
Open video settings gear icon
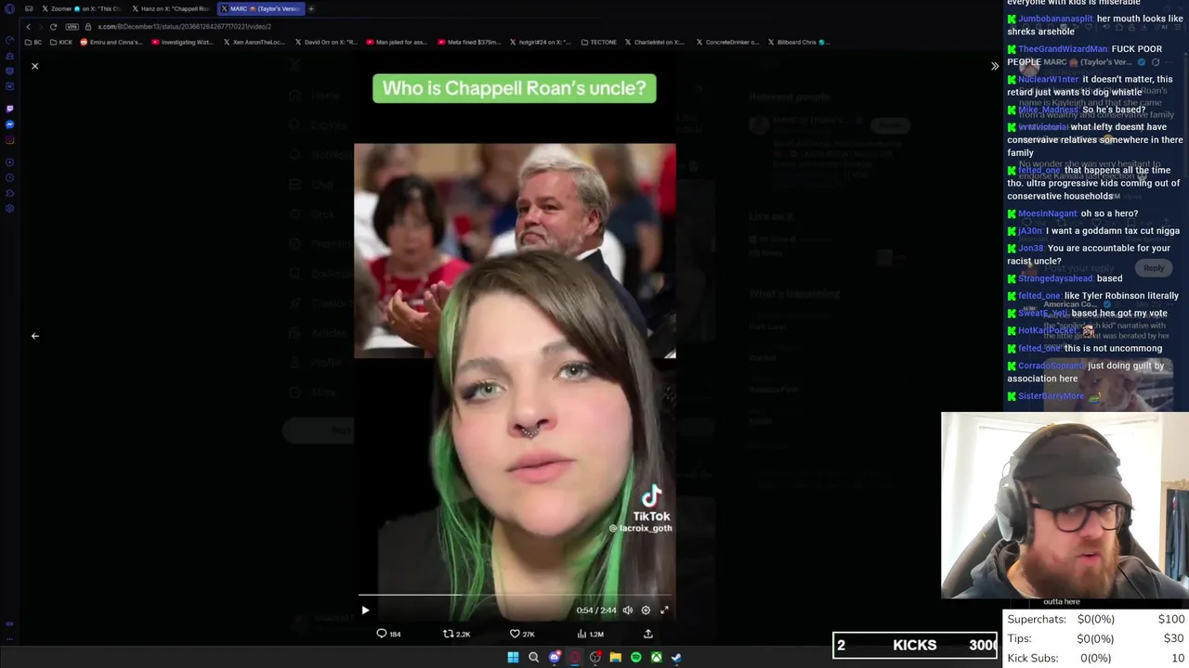coord(646,610)
